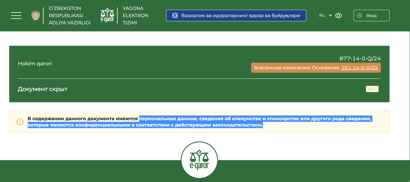The height and width of the screenshot is (182, 410).
Task: Click the scales icon inside the blue button
Action: 175,16
